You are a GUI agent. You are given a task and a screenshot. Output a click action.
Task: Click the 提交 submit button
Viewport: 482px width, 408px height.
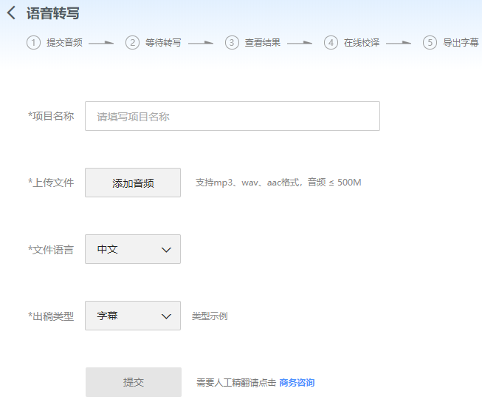tap(134, 382)
